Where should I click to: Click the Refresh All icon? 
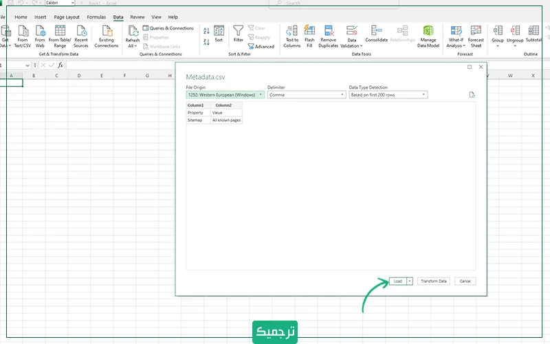(x=133, y=31)
